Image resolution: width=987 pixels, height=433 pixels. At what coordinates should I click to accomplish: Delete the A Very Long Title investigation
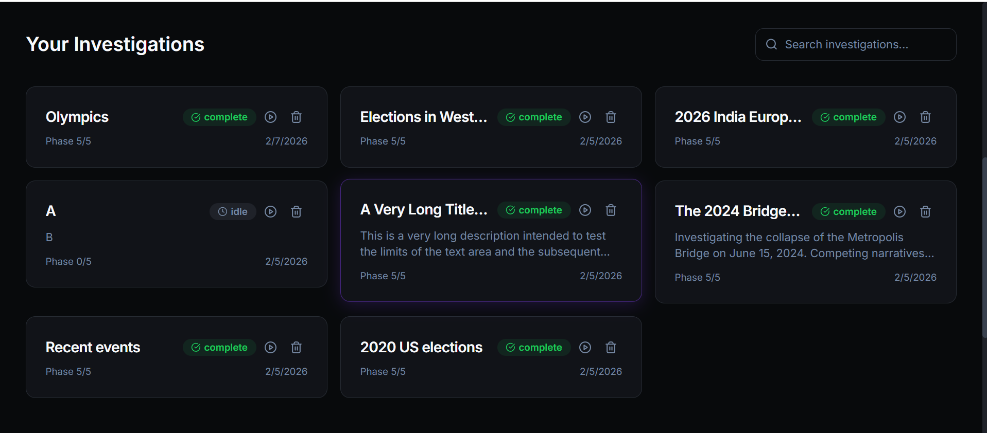tap(611, 210)
